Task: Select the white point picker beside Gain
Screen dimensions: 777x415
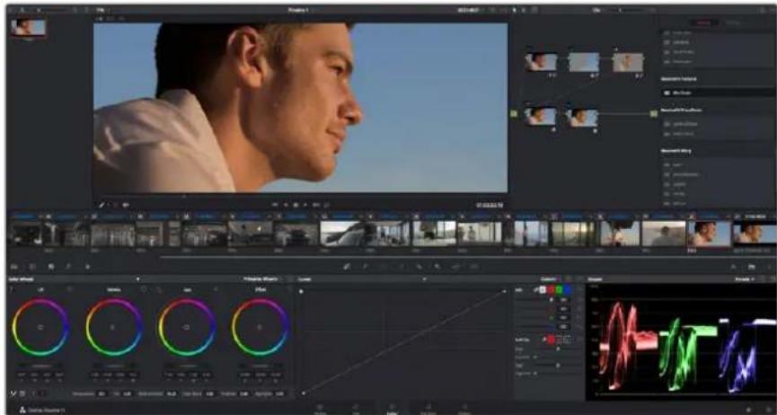Action: click(159, 289)
